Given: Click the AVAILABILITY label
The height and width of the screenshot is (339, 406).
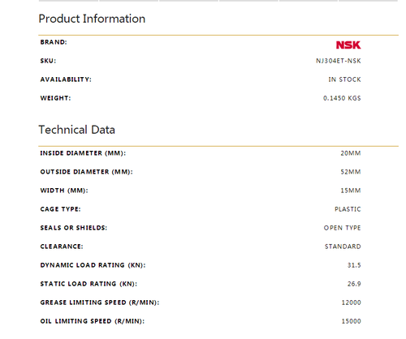Looking at the screenshot, I should point(66,79).
